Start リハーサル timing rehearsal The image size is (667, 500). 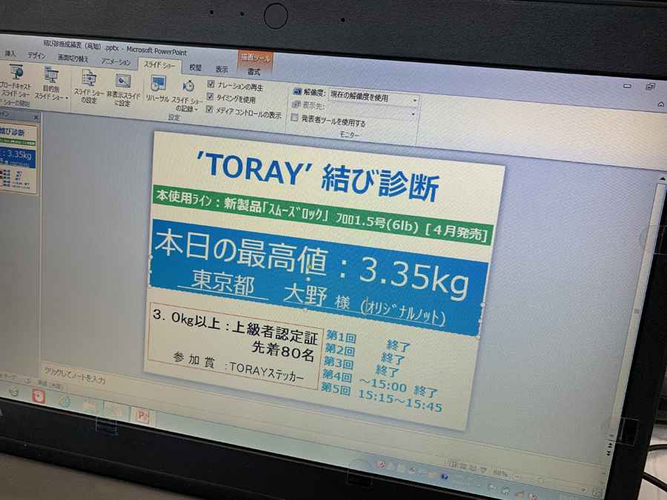pyautogui.click(x=157, y=90)
